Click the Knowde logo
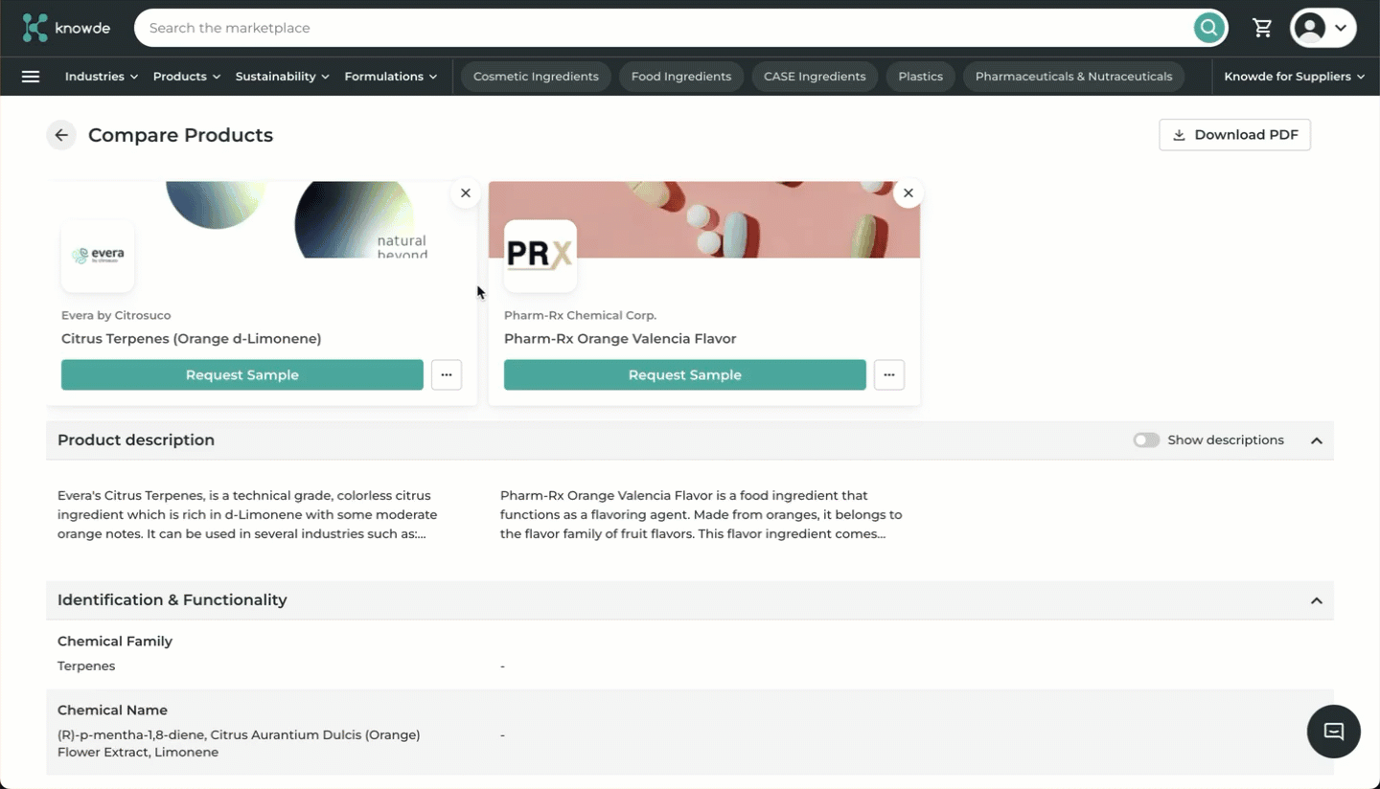1380x789 pixels. point(66,28)
